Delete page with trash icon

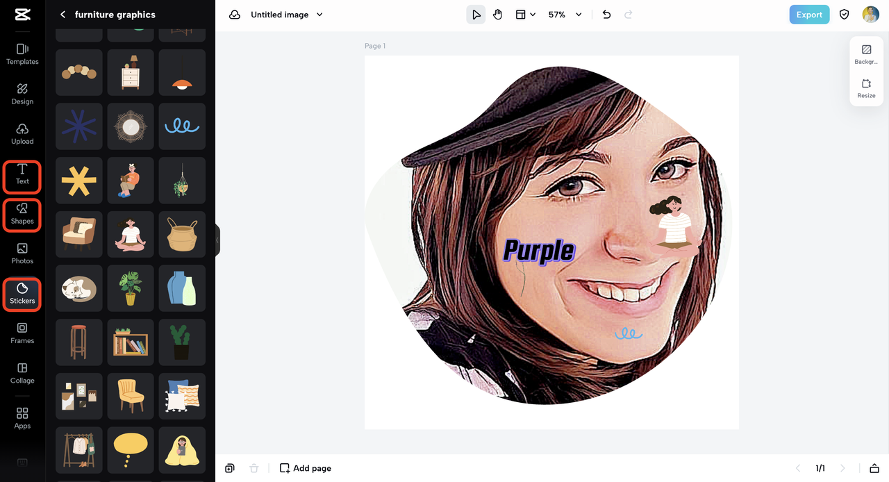(254, 468)
